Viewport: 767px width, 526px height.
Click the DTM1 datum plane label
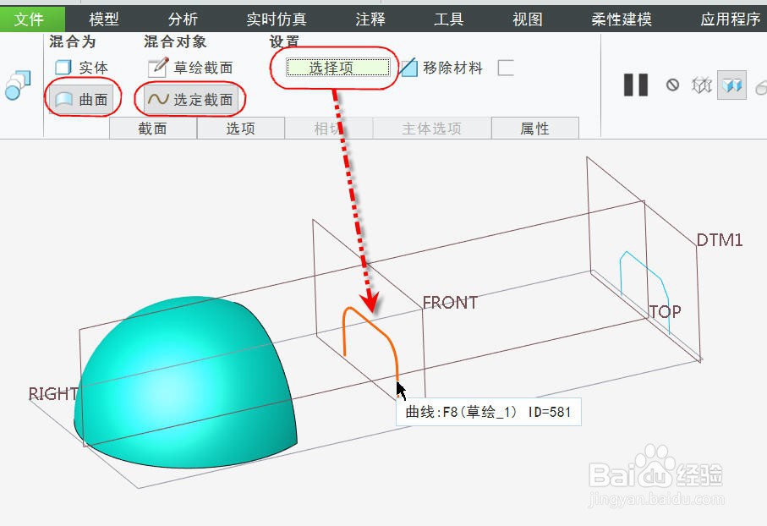[720, 240]
